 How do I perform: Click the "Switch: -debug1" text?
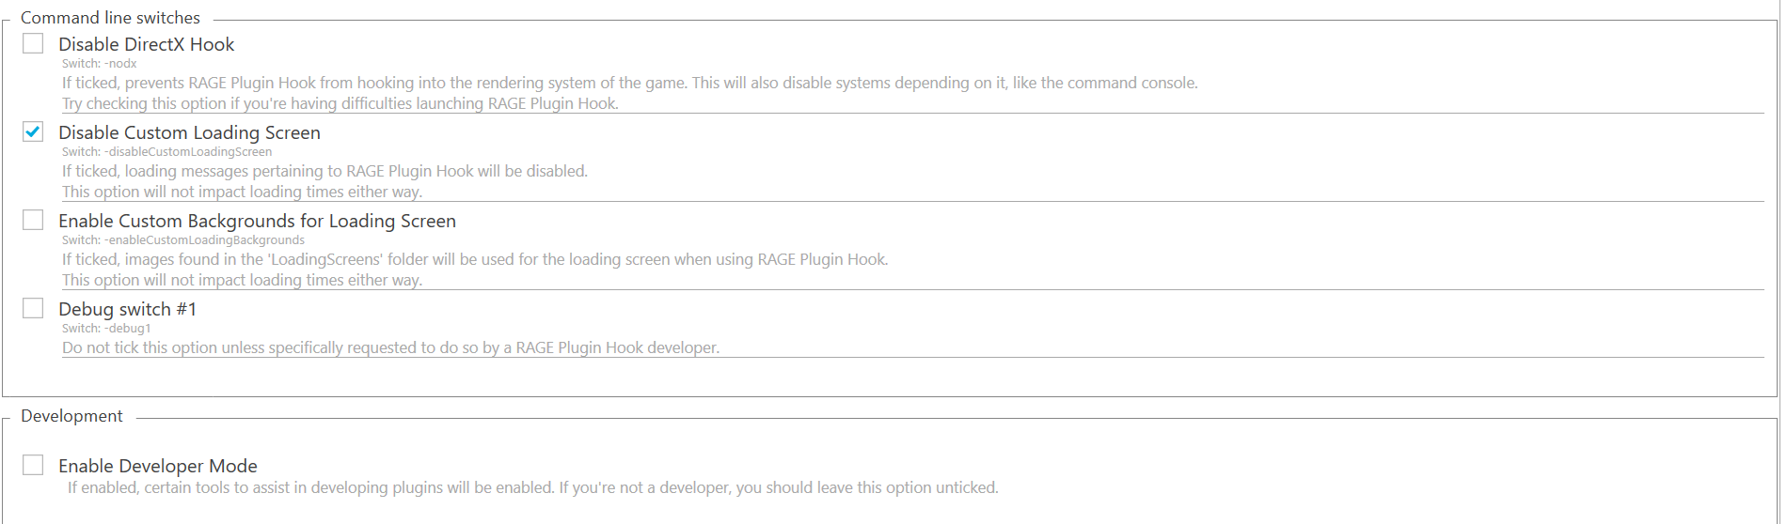(x=106, y=329)
